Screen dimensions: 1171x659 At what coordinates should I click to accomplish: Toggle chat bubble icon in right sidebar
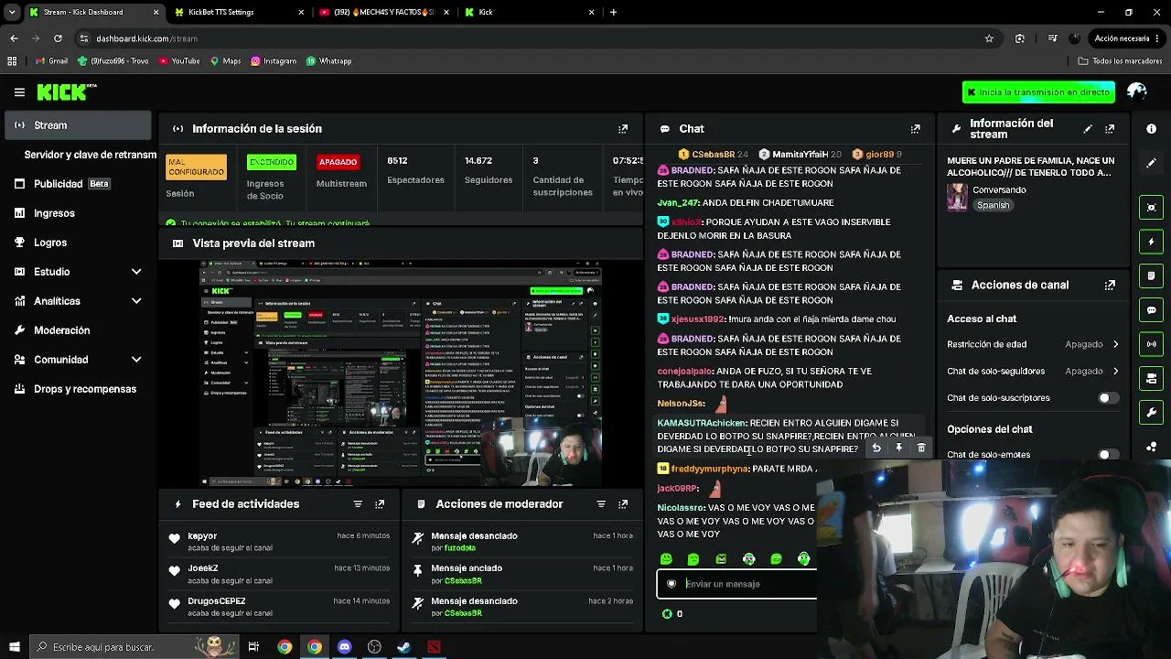tap(1152, 310)
